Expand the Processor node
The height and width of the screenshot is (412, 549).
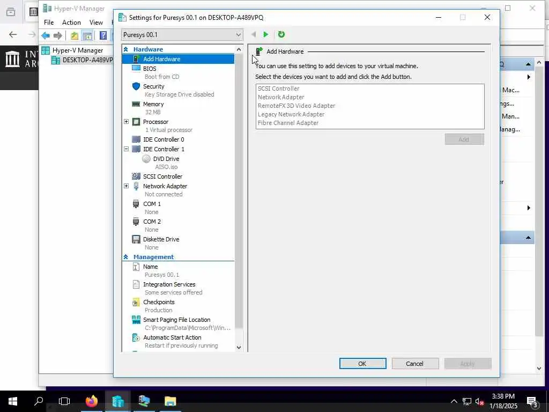pyautogui.click(x=126, y=122)
